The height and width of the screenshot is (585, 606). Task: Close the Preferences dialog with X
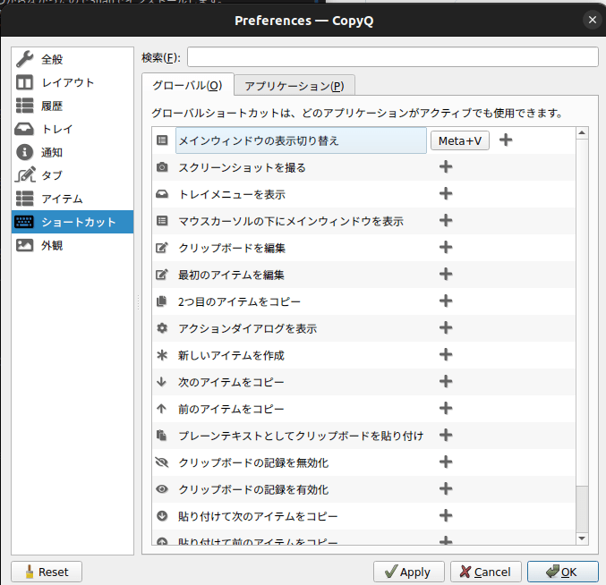(x=592, y=20)
